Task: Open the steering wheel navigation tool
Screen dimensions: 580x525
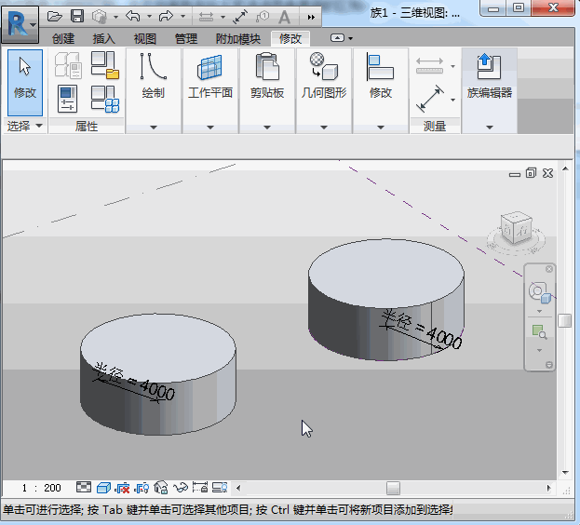Action: [540, 292]
